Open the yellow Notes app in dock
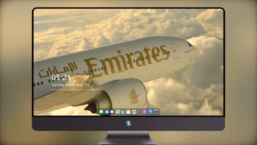Screen dimensions: 257x145 click(x=128, y=112)
